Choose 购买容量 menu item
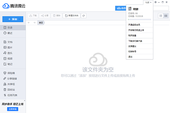This screenshot has width=170, height=113. click(139, 35)
